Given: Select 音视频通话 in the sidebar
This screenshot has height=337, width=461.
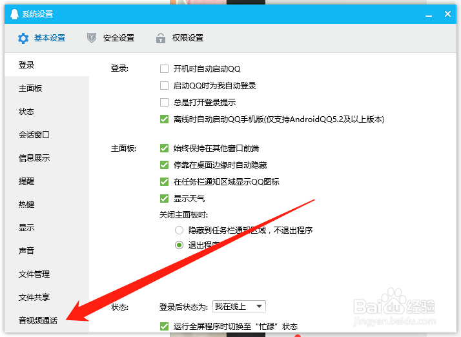Looking at the screenshot, I should pos(46,320).
